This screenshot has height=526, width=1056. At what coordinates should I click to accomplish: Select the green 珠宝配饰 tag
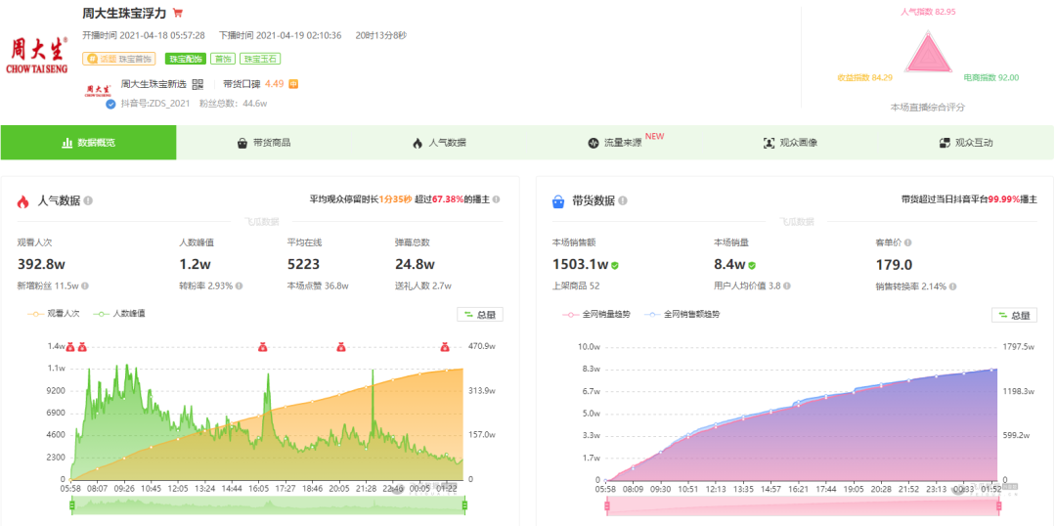pyautogui.click(x=185, y=59)
